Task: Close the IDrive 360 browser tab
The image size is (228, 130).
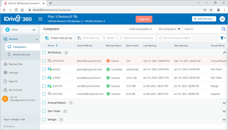Action: (x=44, y=3)
